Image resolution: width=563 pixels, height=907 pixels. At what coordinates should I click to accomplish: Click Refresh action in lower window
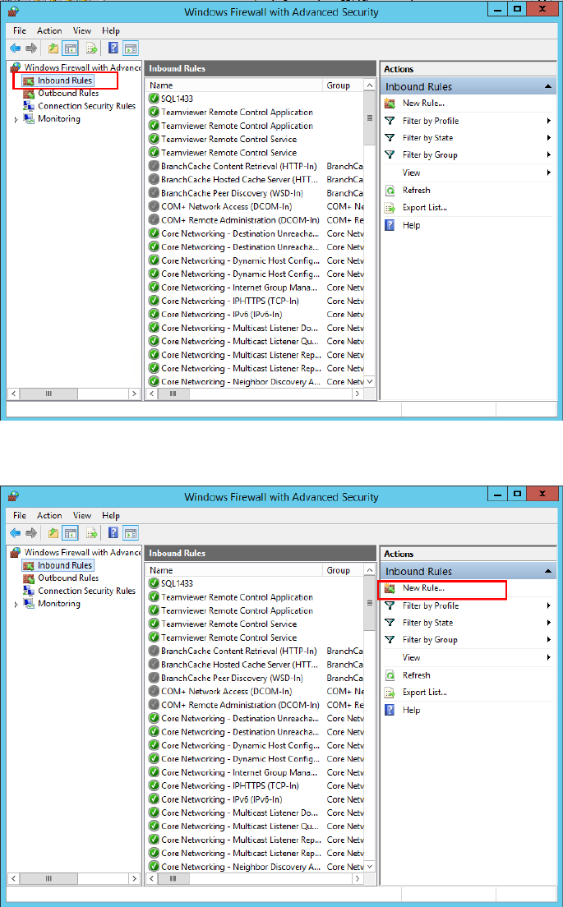[x=417, y=675]
